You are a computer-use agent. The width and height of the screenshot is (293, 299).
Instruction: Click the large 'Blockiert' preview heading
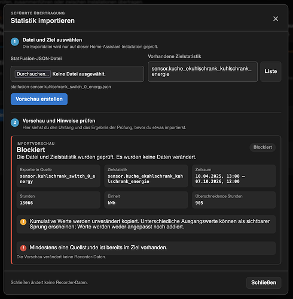(30, 150)
